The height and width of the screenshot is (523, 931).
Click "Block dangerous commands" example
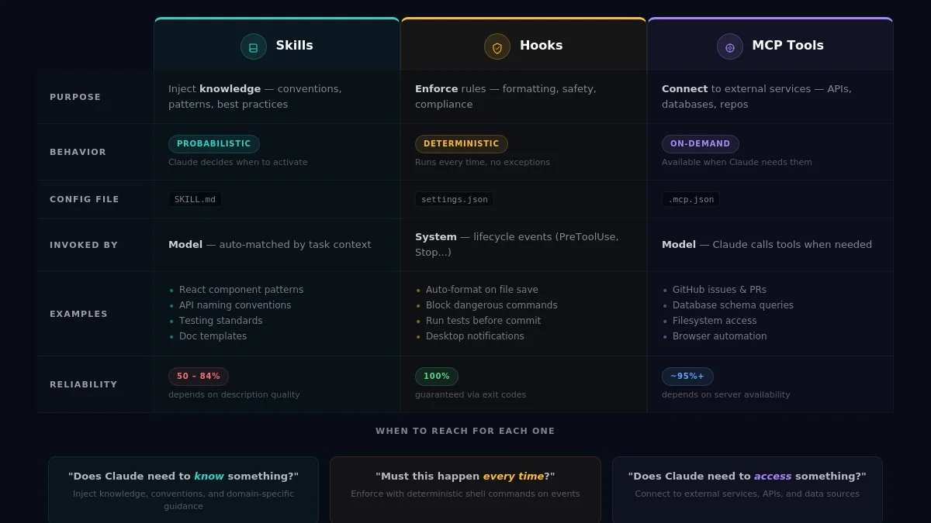[492, 305]
